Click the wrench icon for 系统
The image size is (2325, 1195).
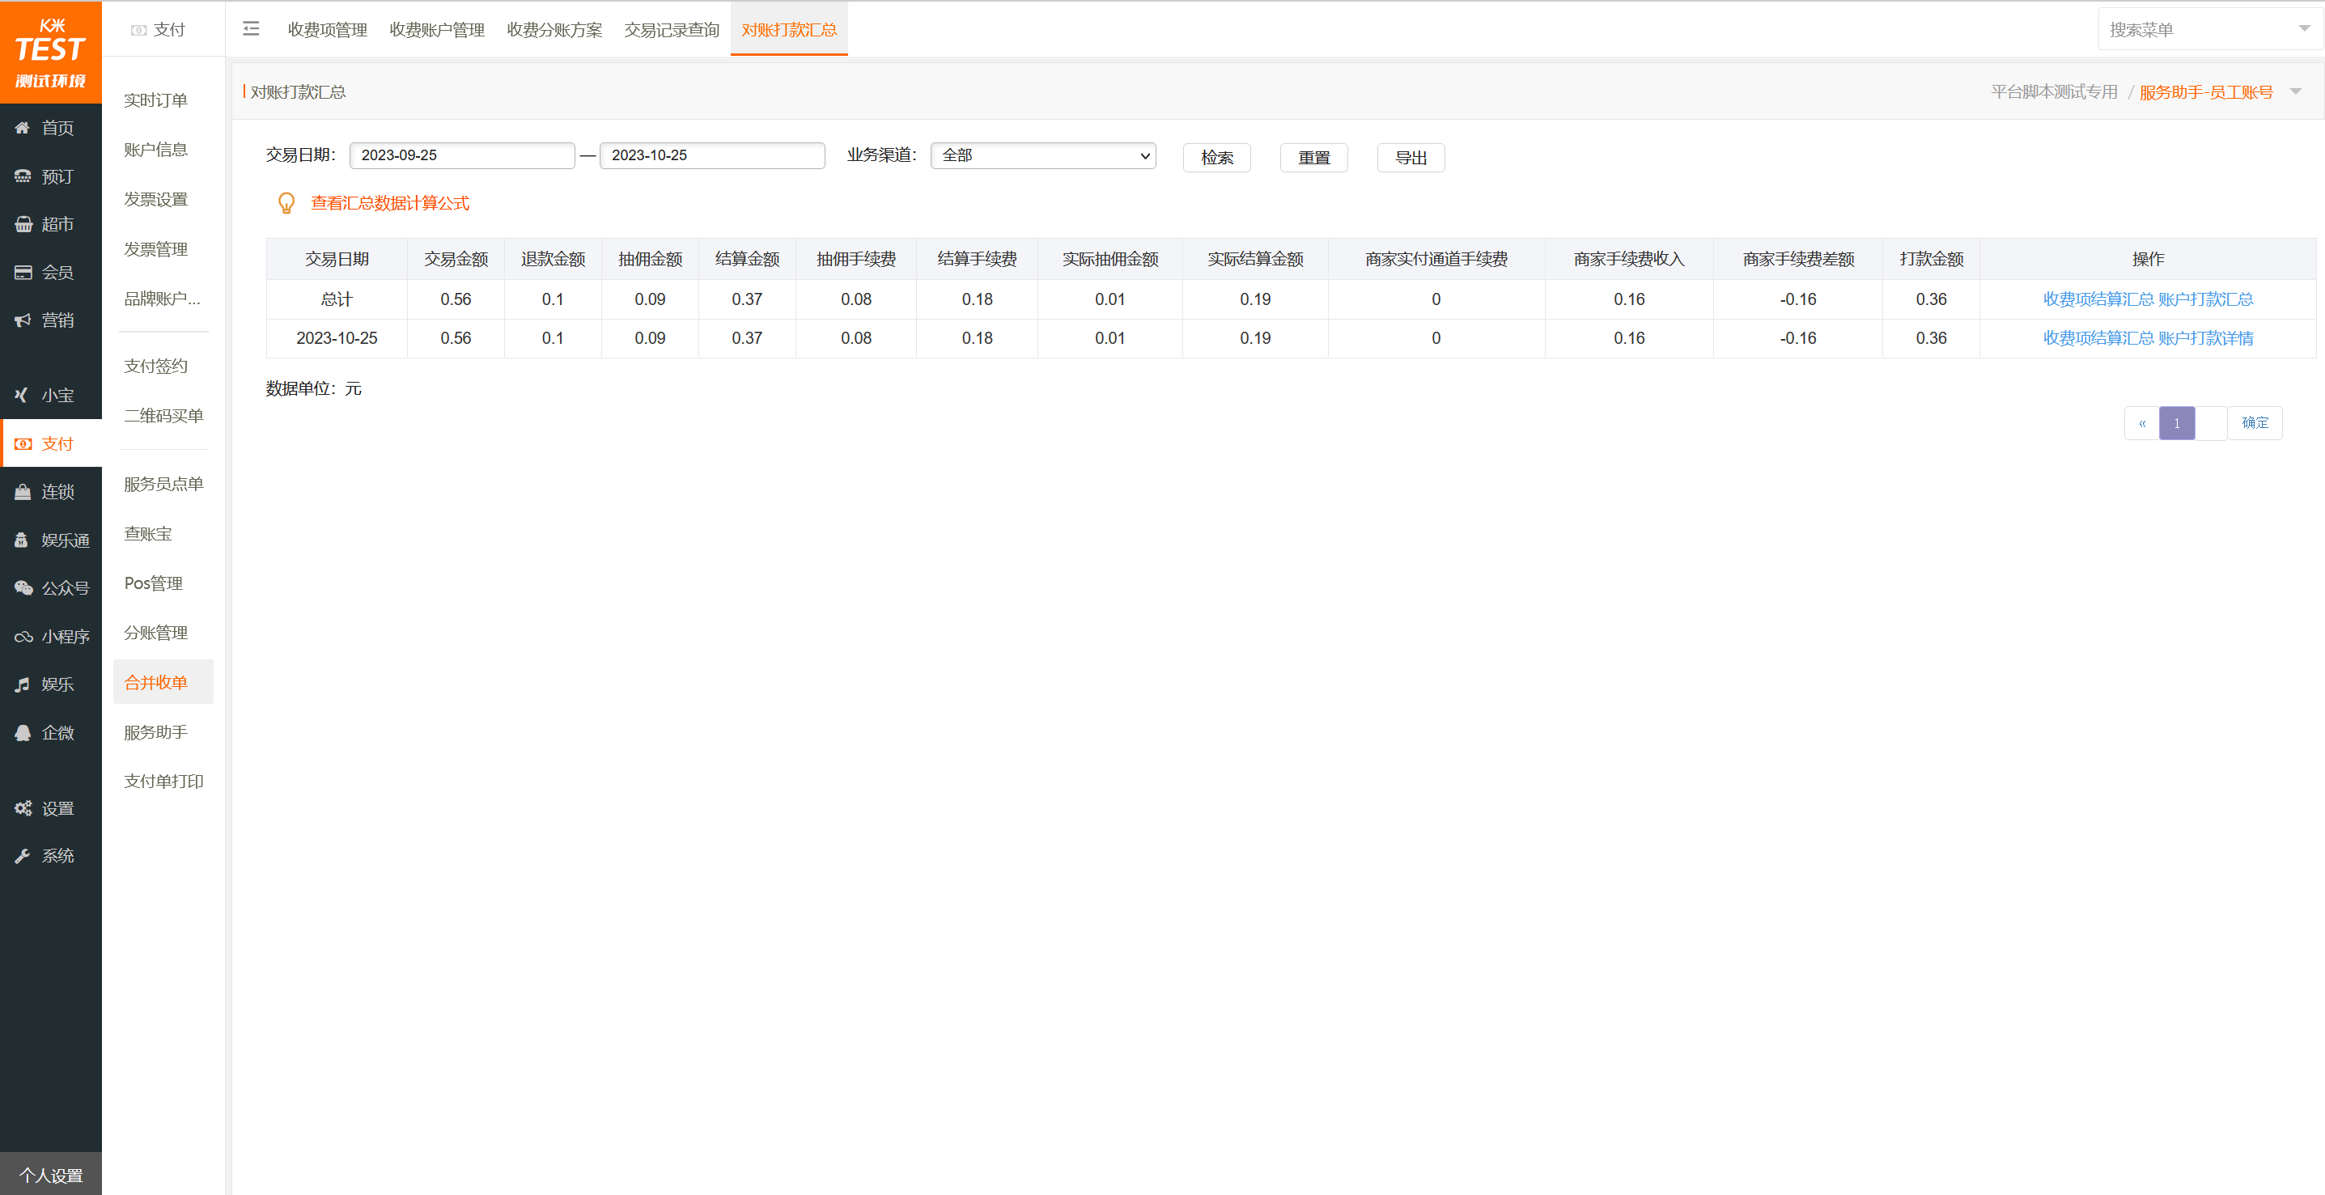23,857
